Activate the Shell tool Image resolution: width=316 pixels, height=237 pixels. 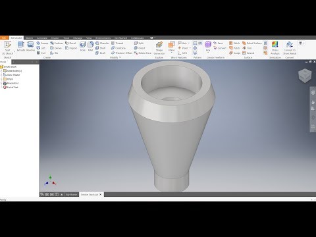point(101,48)
